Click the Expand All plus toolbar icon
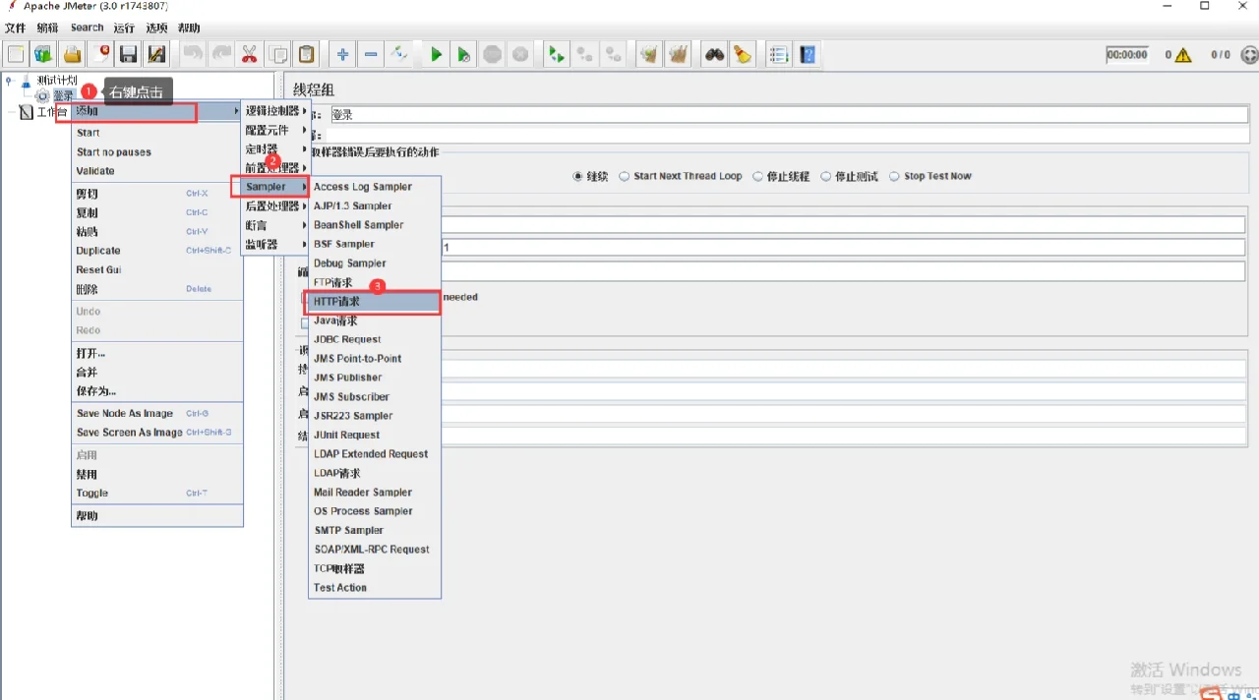Screen dimensions: 1259x700 (x=342, y=54)
